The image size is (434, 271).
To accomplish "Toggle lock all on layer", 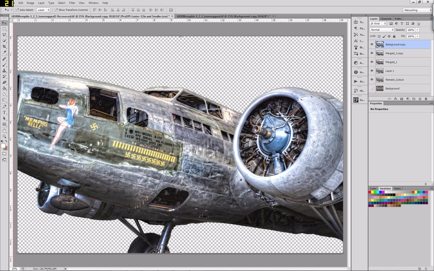I will (394, 36).
